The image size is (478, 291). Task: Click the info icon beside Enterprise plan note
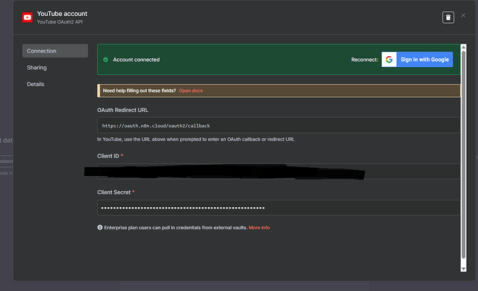click(100, 227)
